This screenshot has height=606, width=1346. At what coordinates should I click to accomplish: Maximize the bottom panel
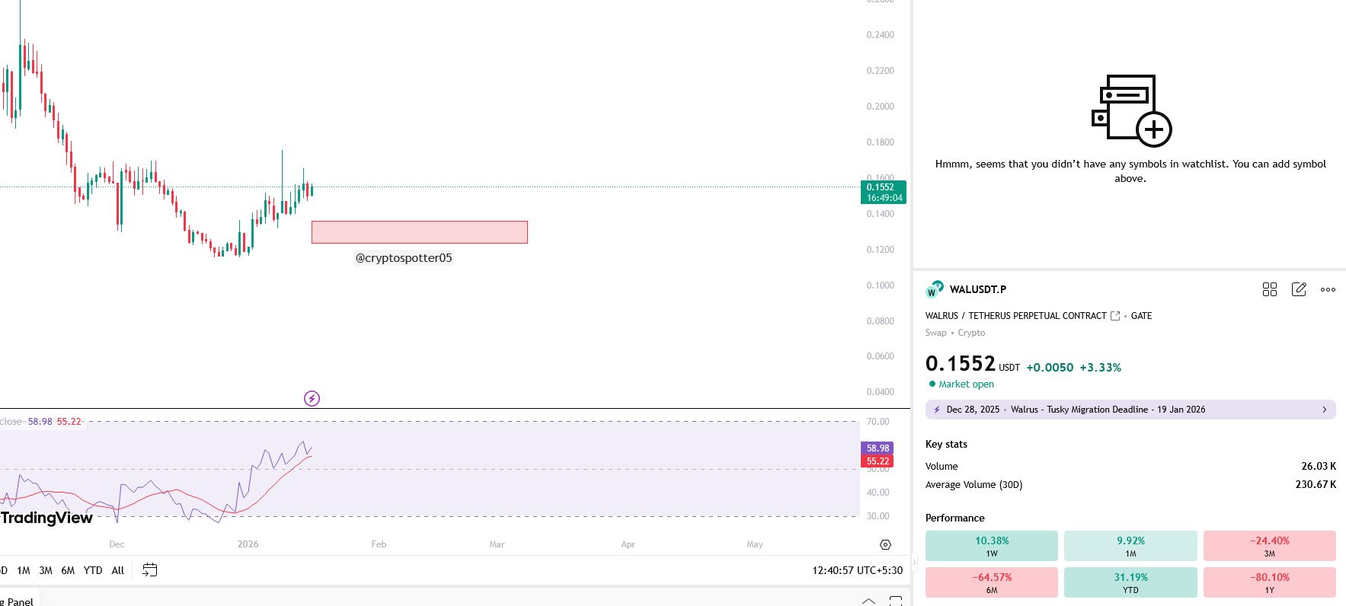tap(896, 601)
